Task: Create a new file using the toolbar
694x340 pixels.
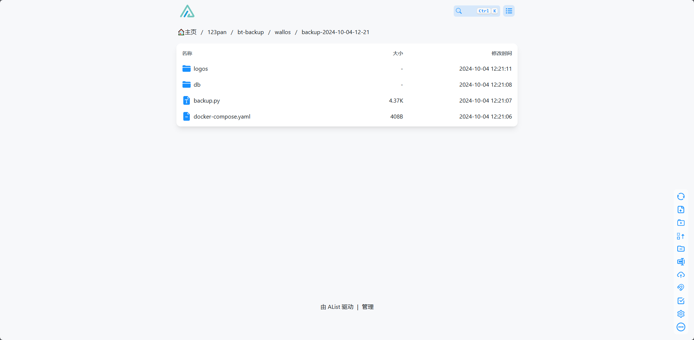Action: (681, 210)
